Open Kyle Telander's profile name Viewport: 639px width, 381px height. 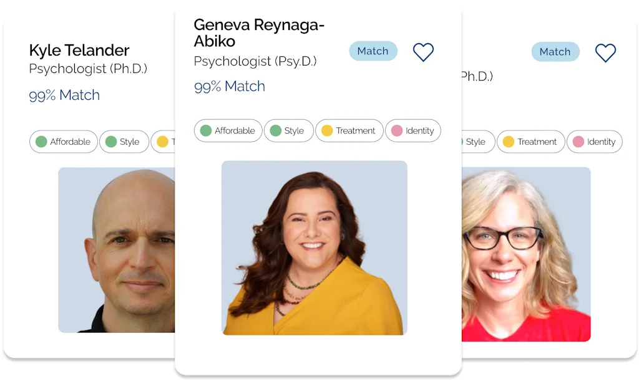point(79,51)
